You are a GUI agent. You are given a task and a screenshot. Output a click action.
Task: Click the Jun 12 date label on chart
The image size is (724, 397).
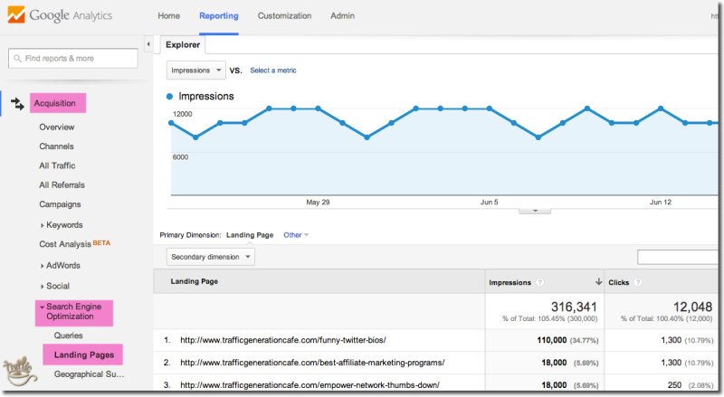661,203
